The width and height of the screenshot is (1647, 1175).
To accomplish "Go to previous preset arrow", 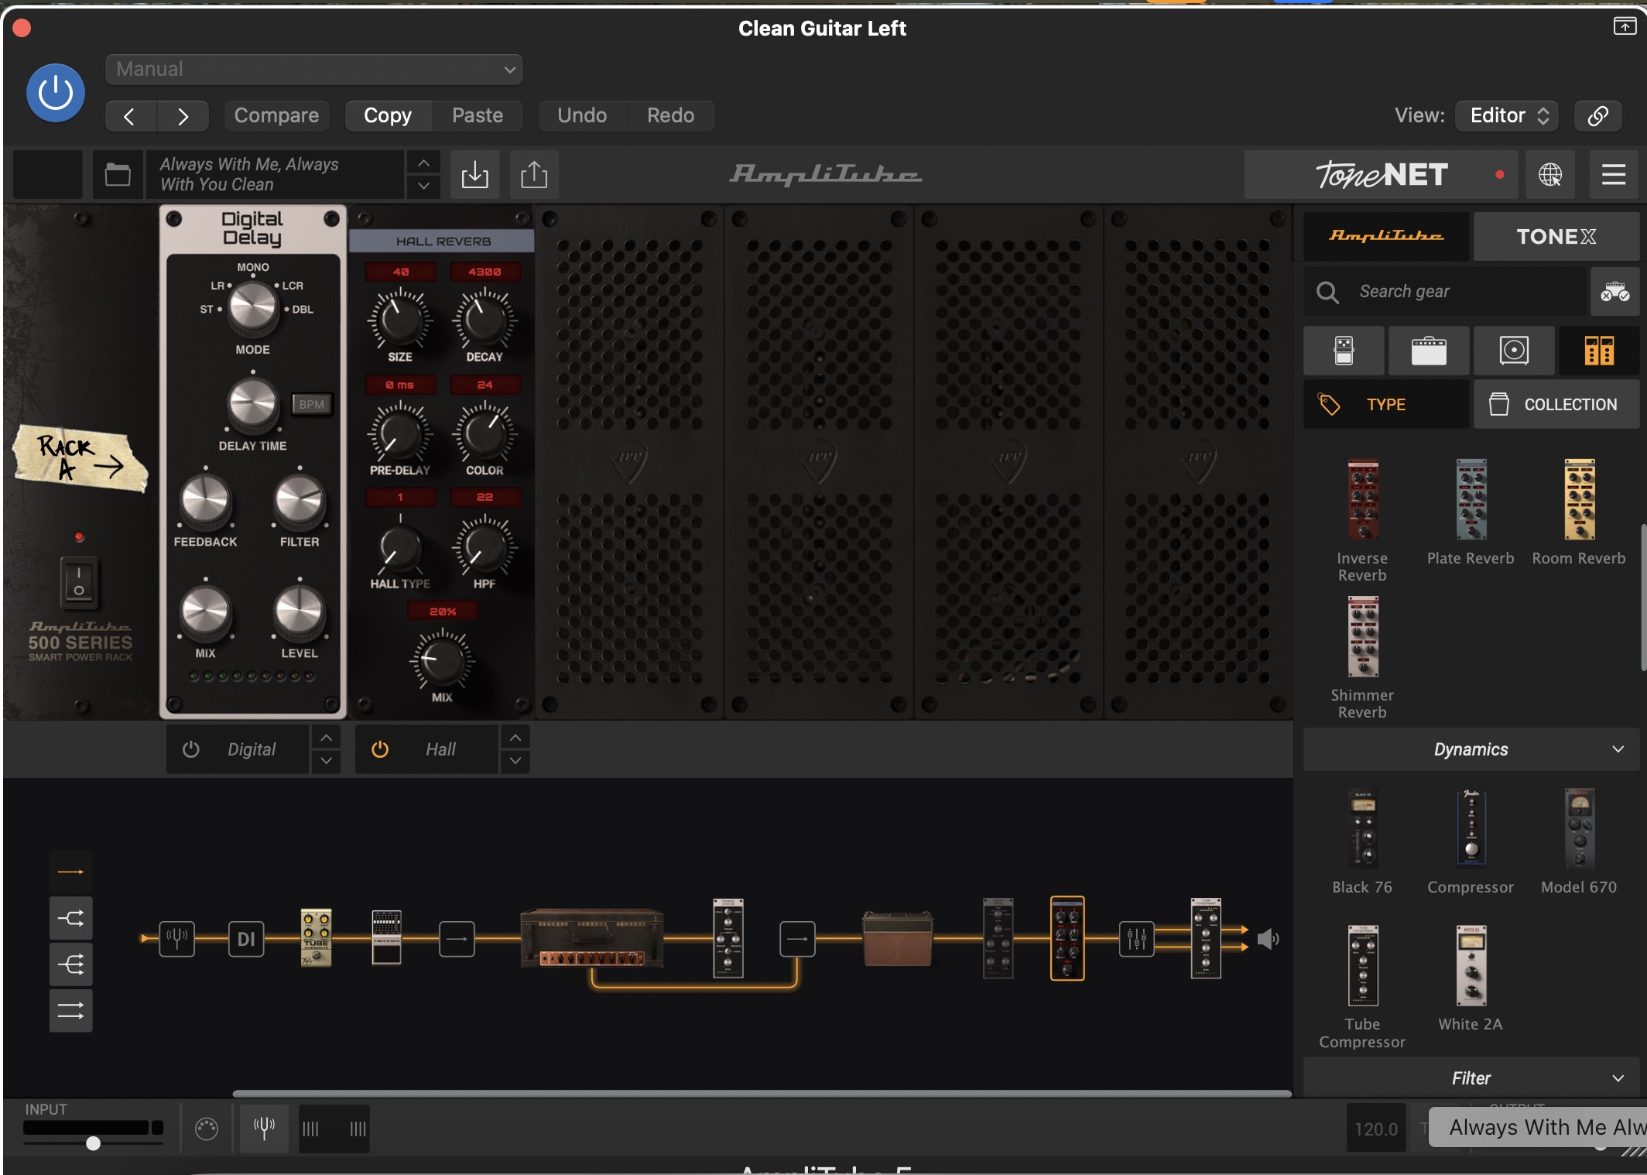I will coord(130,116).
